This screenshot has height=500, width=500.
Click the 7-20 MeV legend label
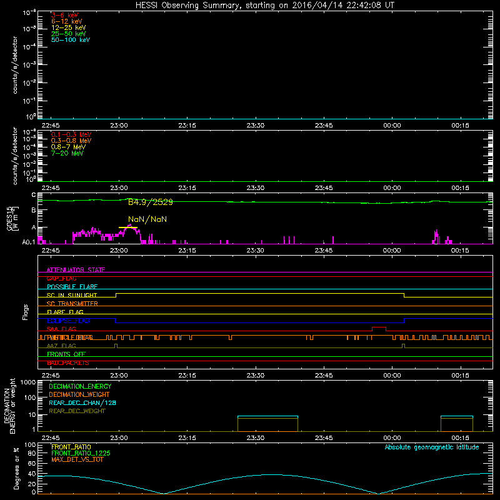(x=67, y=153)
